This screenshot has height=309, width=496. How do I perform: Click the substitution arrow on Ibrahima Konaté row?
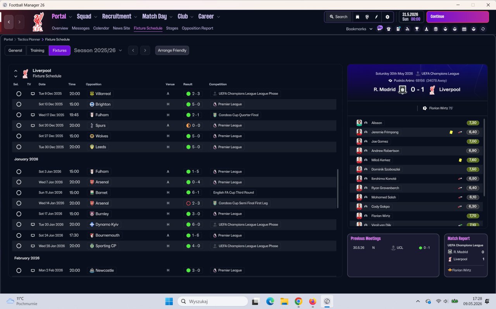tap(460, 179)
